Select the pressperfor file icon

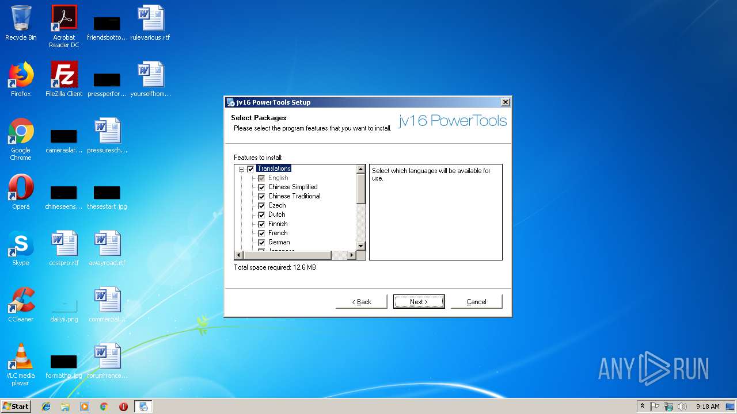pyautogui.click(x=107, y=85)
